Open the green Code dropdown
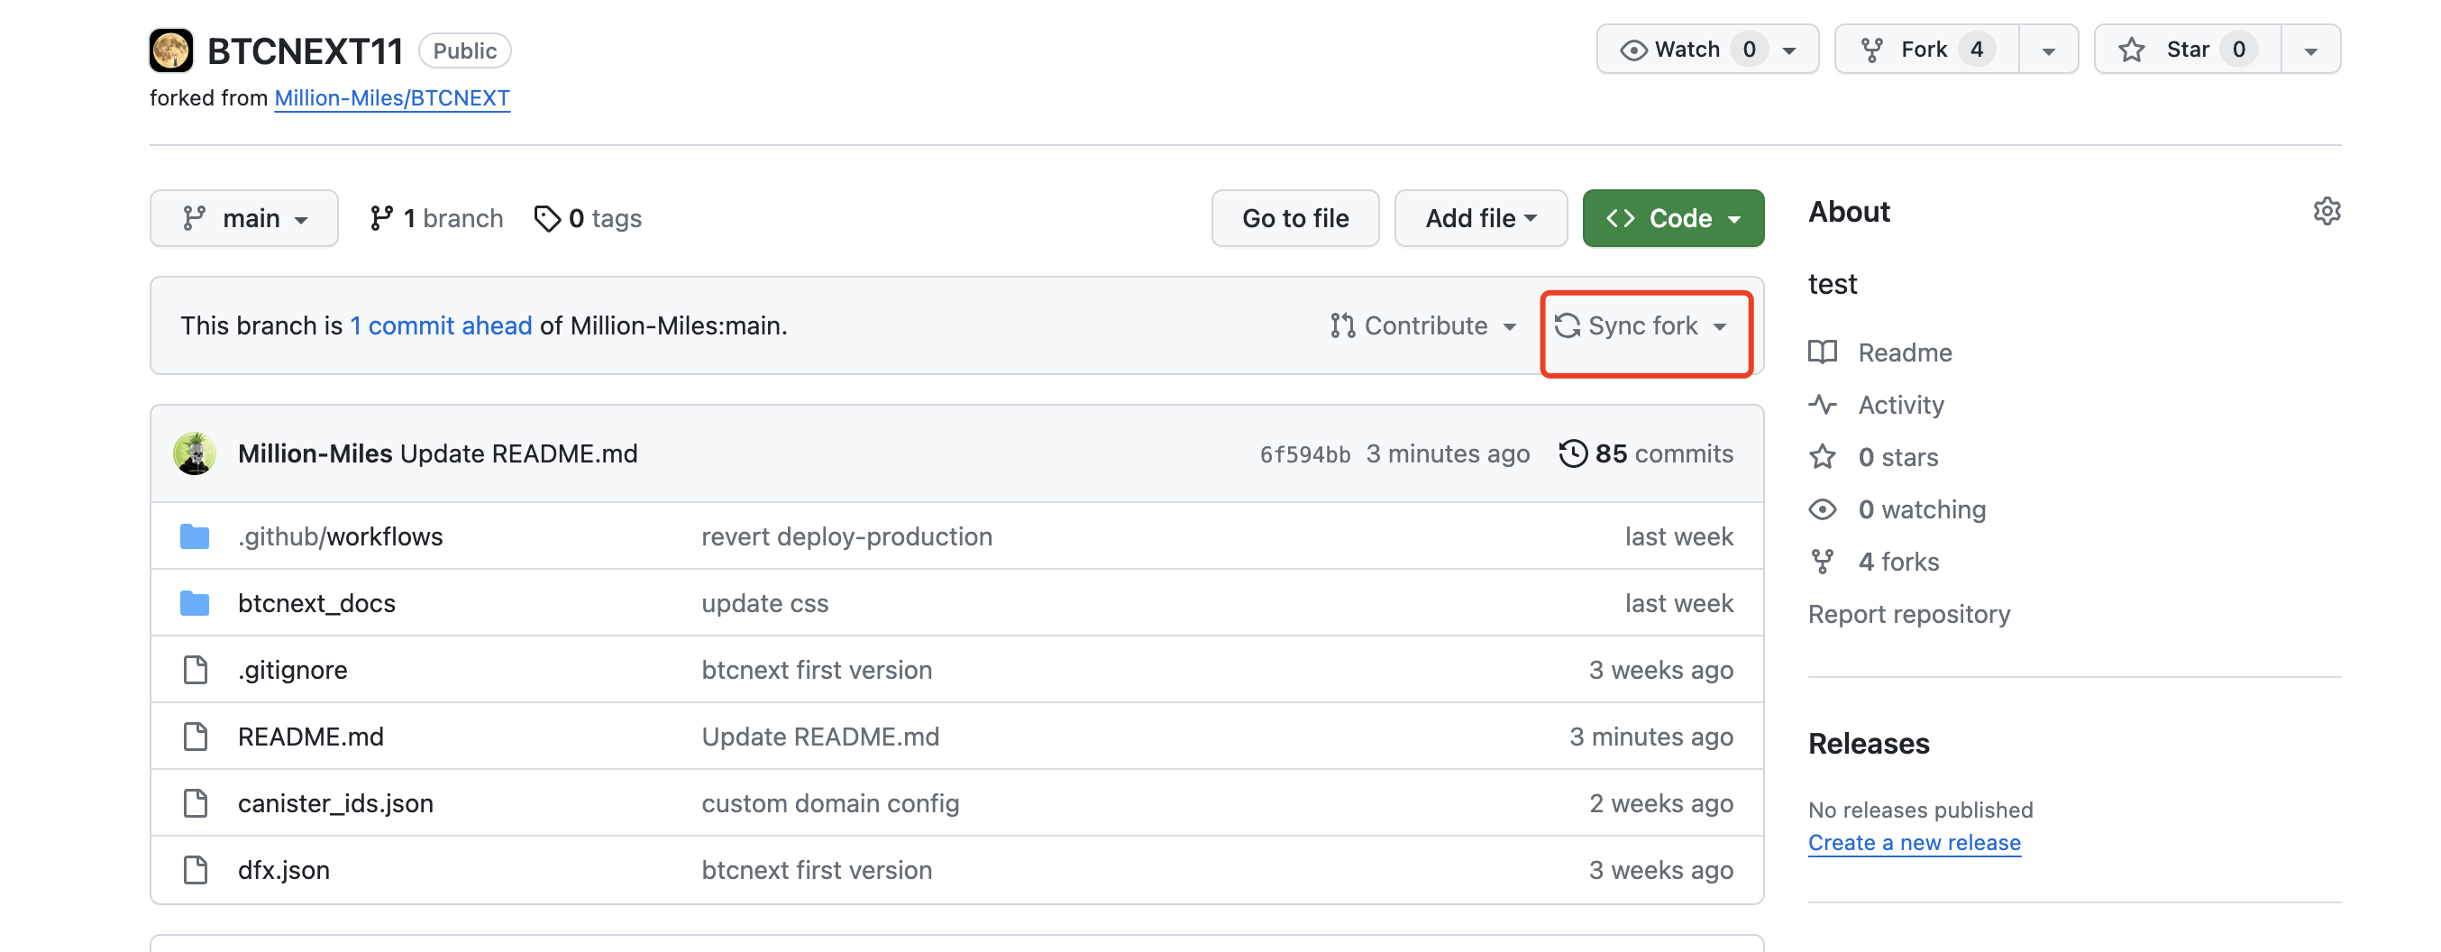The height and width of the screenshot is (952, 2441). click(x=1673, y=218)
